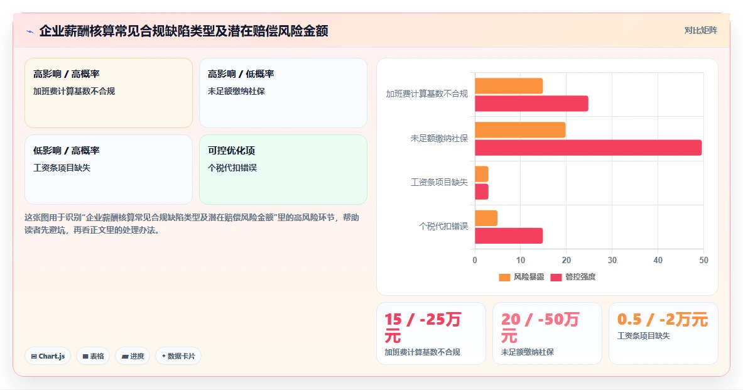The height and width of the screenshot is (390, 743).
Task: Select the 低影响 / 高概率 quadrant card
Action: pyautogui.click(x=109, y=170)
